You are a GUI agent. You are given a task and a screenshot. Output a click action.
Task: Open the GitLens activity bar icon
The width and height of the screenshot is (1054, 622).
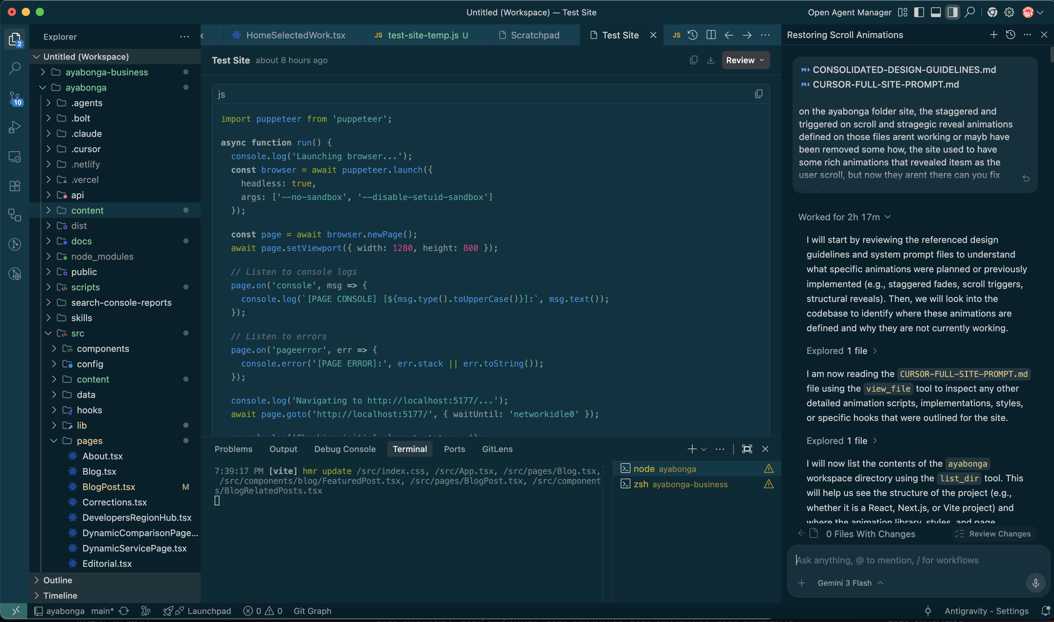[15, 244]
